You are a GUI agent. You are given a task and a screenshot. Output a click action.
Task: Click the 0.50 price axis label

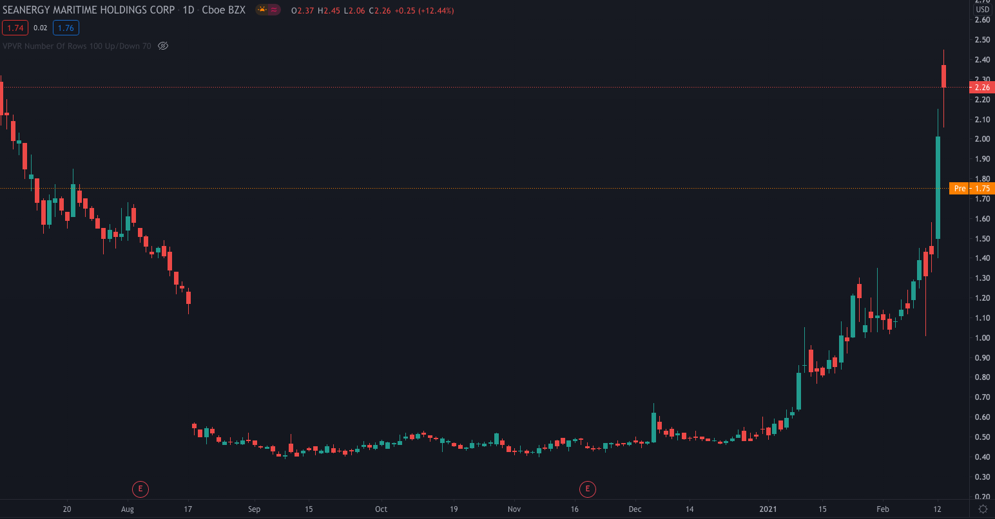pos(982,437)
